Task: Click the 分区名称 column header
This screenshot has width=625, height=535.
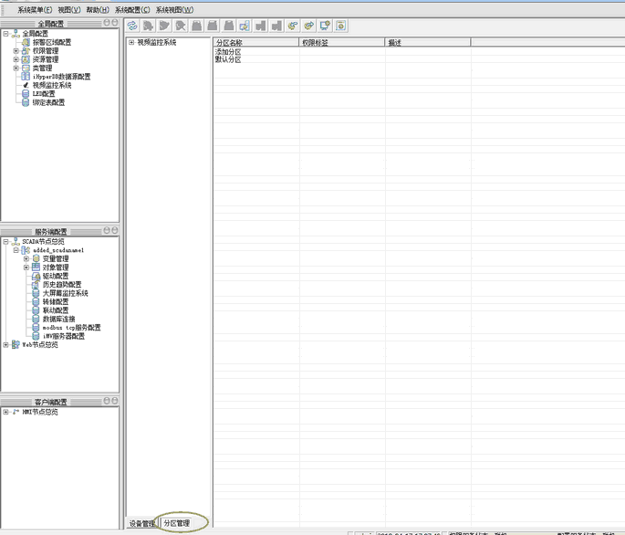Action: 255,43
